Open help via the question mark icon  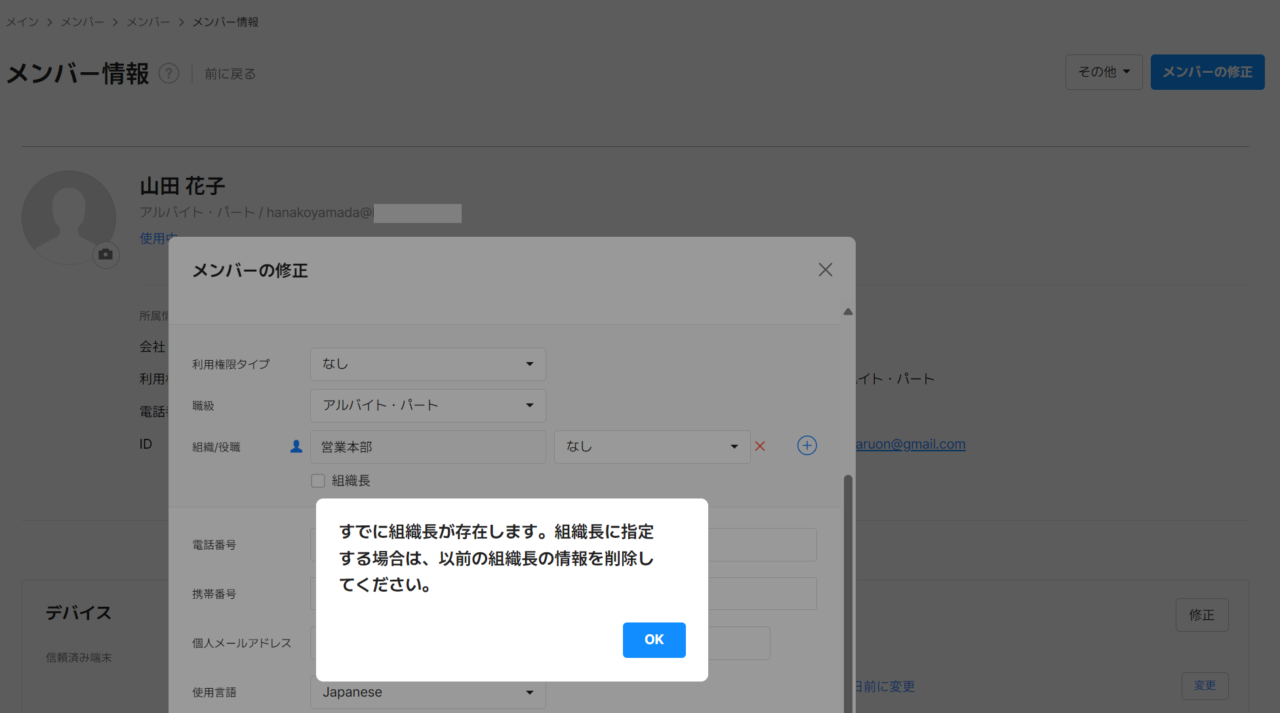click(169, 73)
